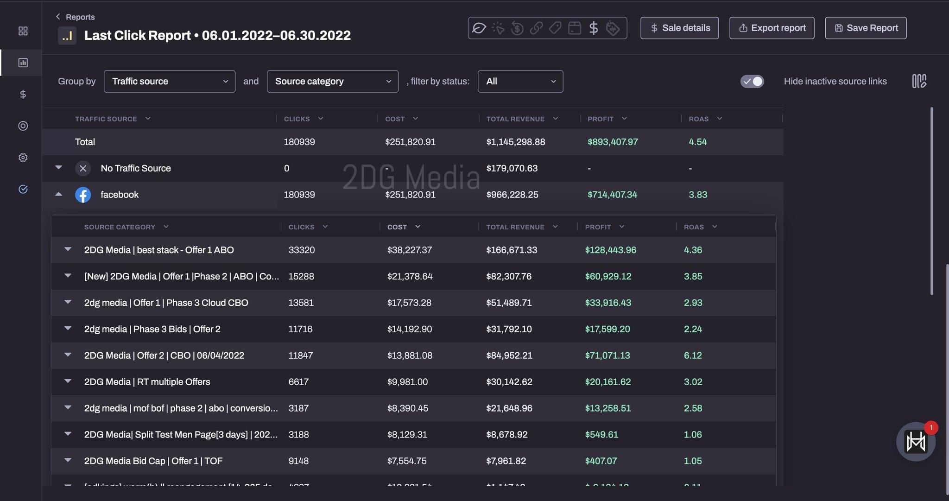This screenshot has height=501, width=949.
Task: Open the chat widget with notification badge
Action: point(916,441)
